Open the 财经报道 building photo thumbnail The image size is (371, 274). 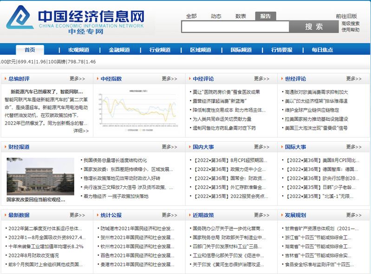point(40,176)
